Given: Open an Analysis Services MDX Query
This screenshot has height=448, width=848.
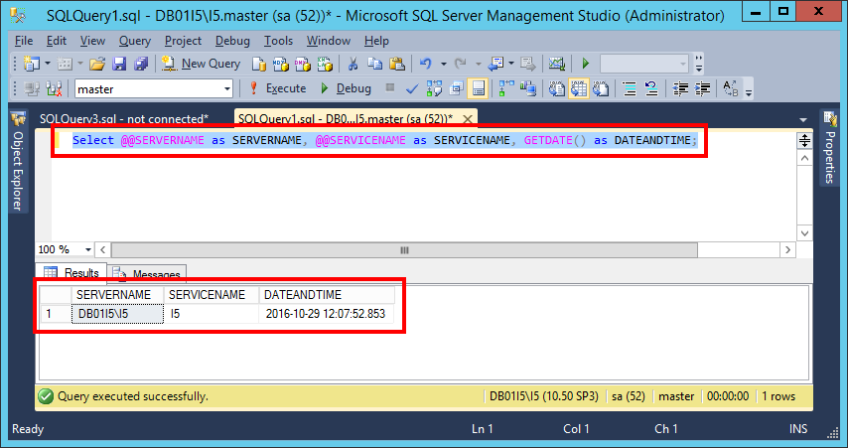Looking at the screenshot, I should [x=281, y=64].
